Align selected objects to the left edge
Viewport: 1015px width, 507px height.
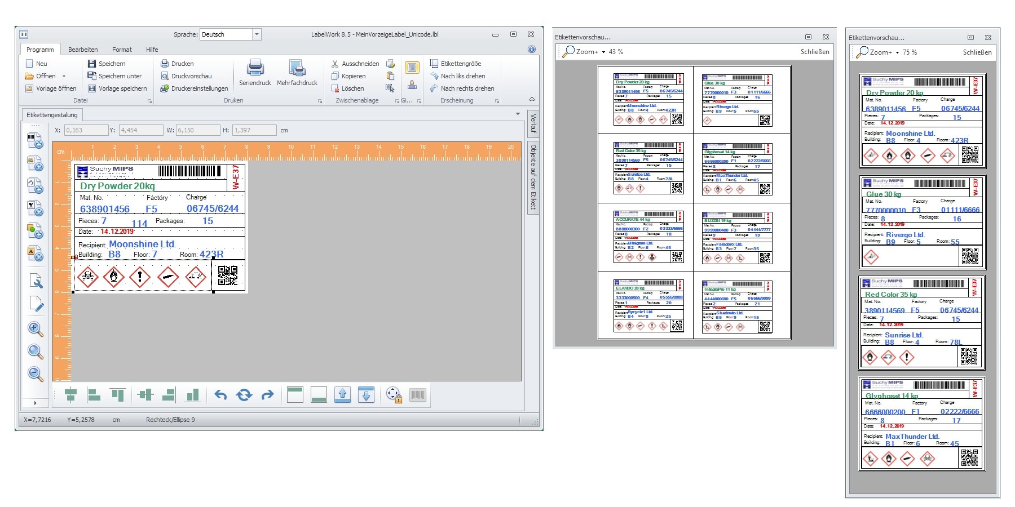tap(94, 395)
